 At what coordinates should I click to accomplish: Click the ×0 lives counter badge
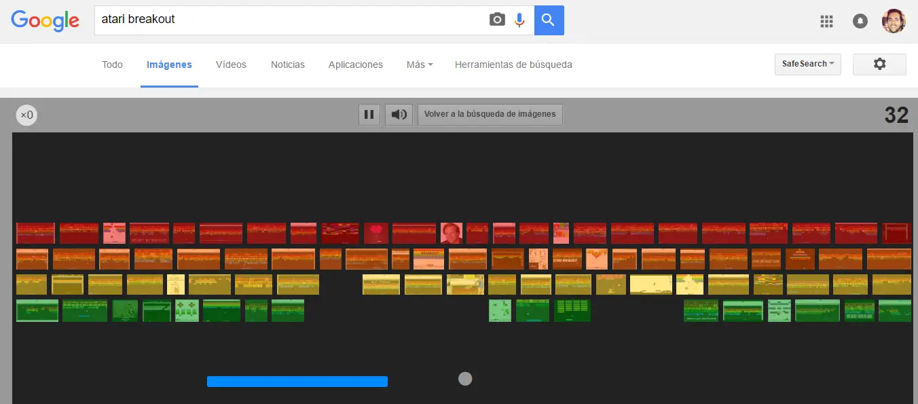coord(26,115)
